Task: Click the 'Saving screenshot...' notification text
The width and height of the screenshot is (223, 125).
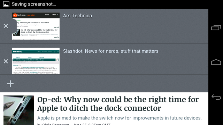Action: 34,4
